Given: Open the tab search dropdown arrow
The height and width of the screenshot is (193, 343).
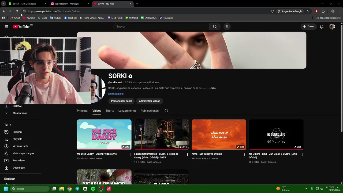Looking at the screenshot, I should pos(3,4).
